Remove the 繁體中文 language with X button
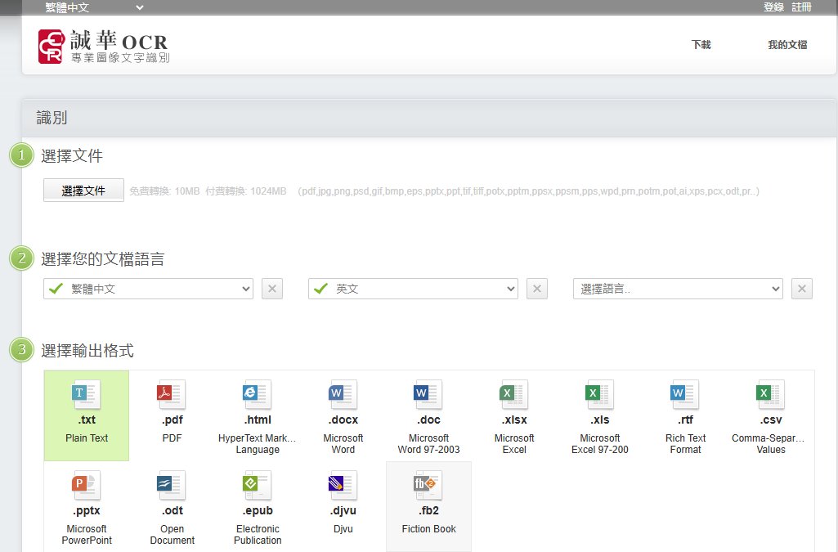The image size is (838, 552). (272, 289)
